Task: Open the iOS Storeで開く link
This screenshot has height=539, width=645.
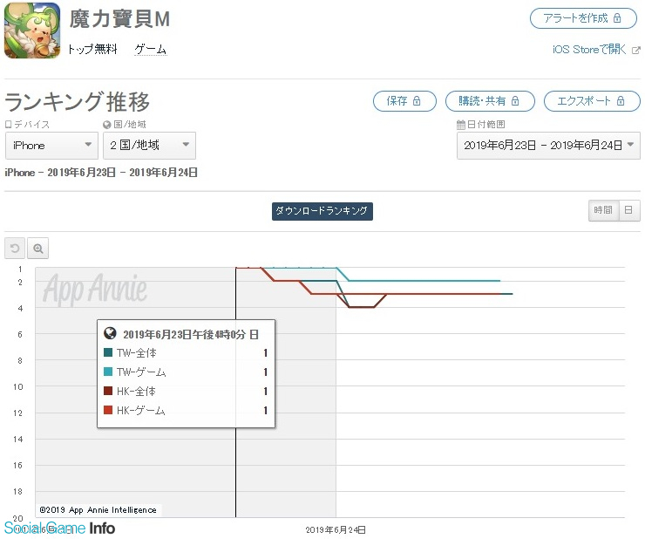Action: tap(590, 50)
